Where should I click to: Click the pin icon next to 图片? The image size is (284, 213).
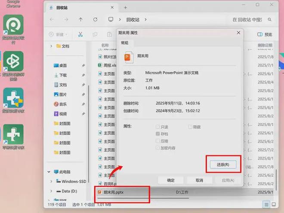[x=83, y=94]
